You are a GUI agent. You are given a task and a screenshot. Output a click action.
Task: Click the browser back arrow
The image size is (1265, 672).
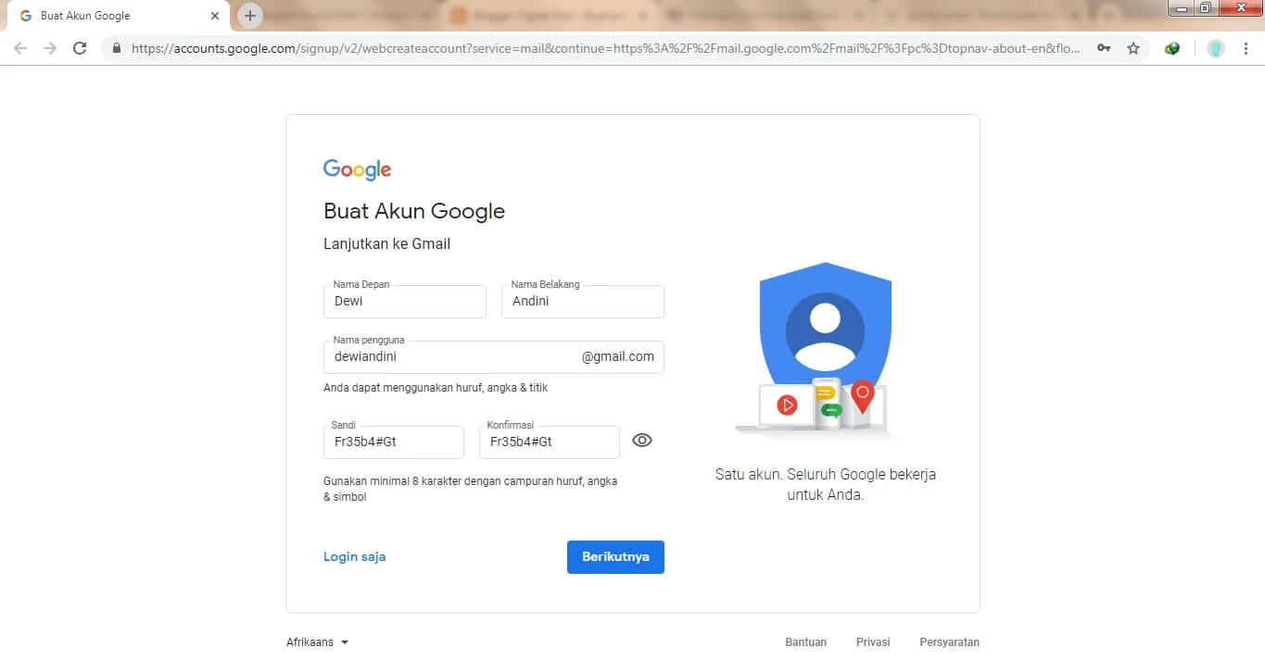click(20, 48)
